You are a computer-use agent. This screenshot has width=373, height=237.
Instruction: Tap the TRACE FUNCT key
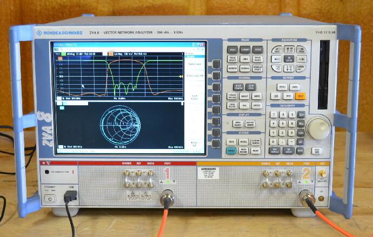[257, 59]
